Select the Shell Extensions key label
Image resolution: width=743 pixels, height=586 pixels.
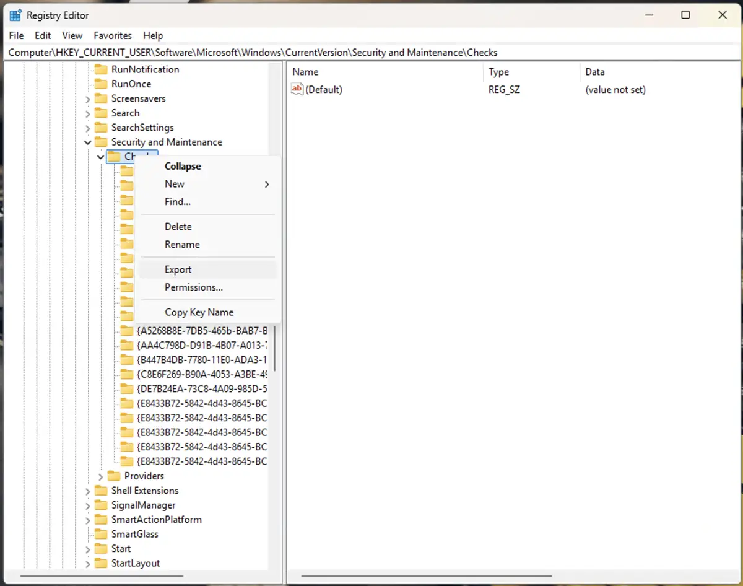144,491
